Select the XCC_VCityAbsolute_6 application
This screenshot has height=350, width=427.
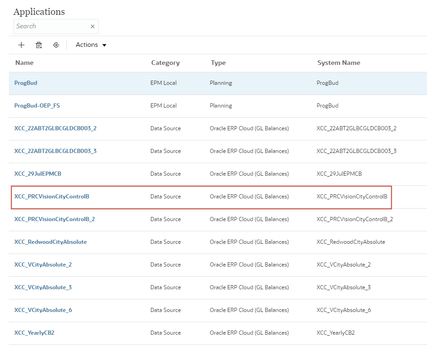coord(43,310)
